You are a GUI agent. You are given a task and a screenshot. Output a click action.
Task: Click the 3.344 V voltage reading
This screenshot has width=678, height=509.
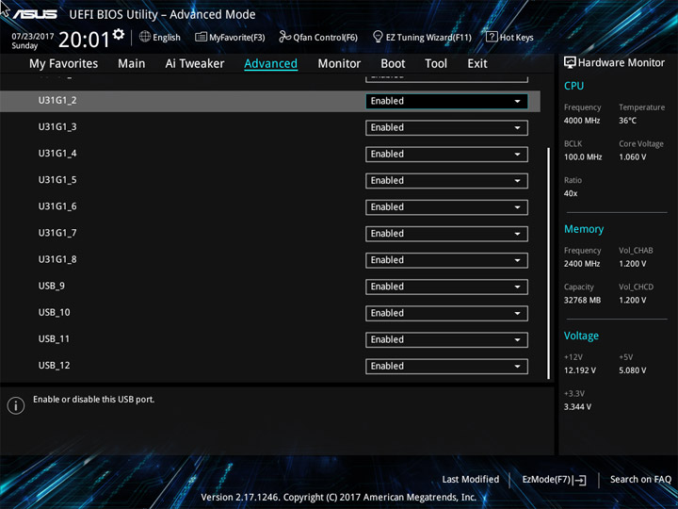pos(577,407)
